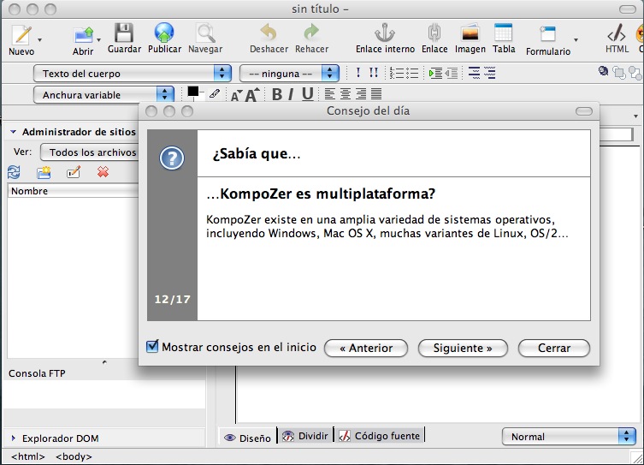Screen dimensions: 644x465
Task: Toggle bold formatting
Action: pos(277,94)
